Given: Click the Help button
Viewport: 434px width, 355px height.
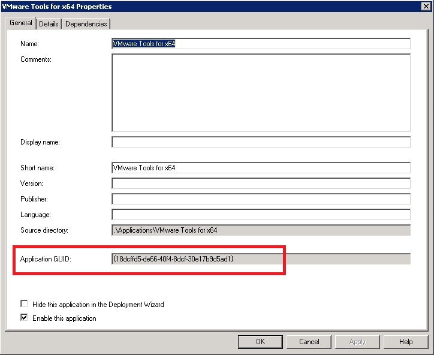Looking at the screenshot, I should [x=406, y=342].
